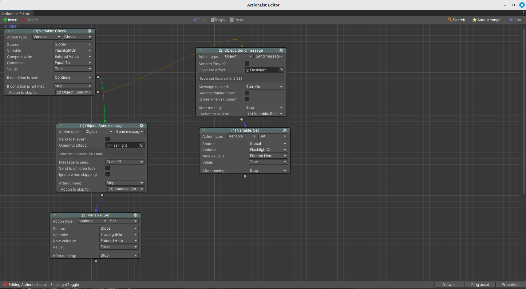Run the ActionList

[x=515, y=20]
